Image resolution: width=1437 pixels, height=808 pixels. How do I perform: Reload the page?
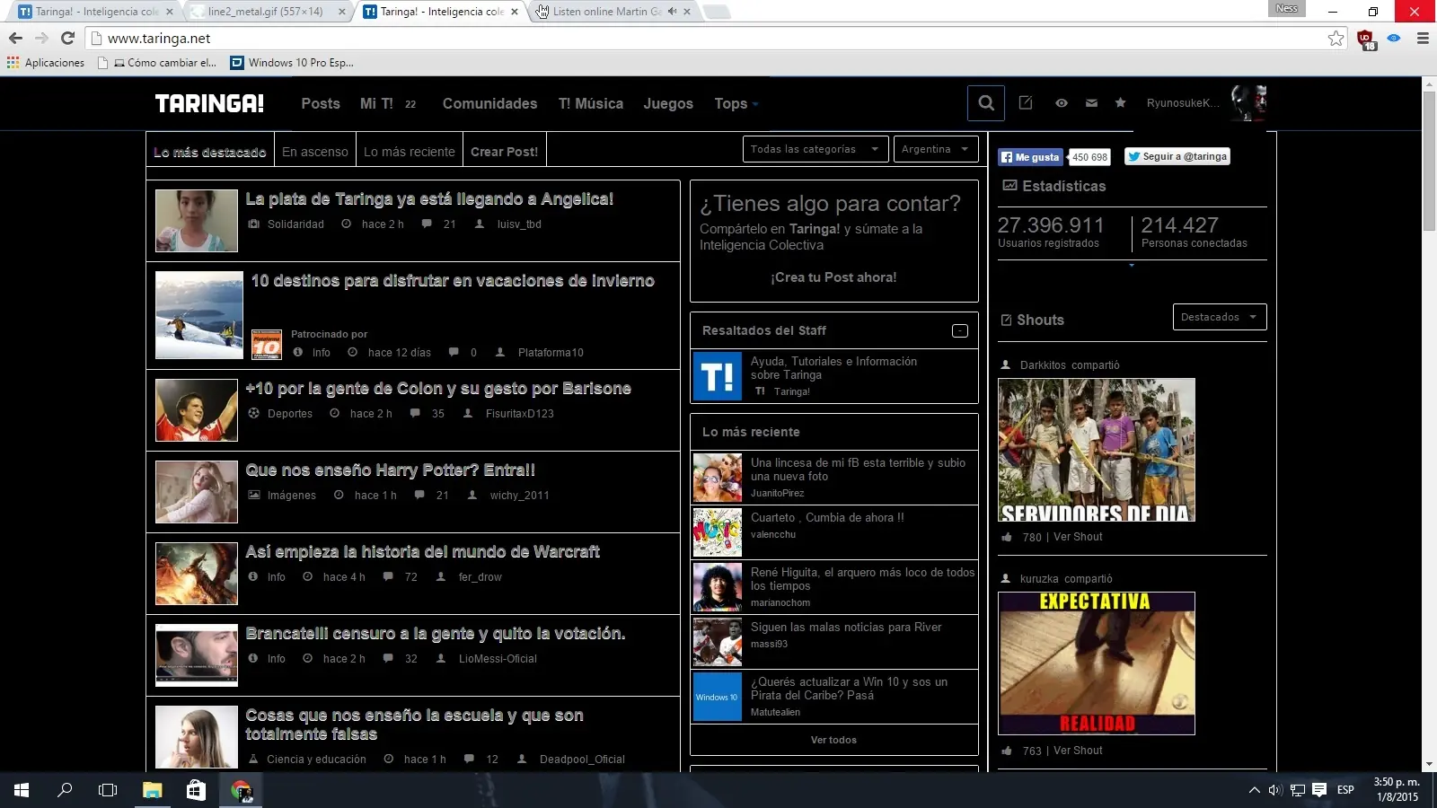(x=67, y=38)
